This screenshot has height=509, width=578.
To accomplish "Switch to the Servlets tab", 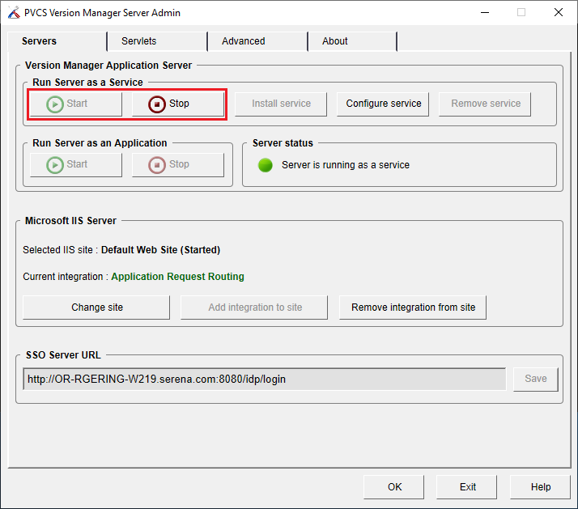I will [x=157, y=41].
